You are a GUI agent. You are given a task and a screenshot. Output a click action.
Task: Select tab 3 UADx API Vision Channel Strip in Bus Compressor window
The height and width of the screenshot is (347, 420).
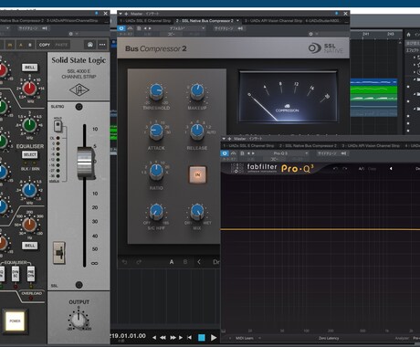point(273,21)
